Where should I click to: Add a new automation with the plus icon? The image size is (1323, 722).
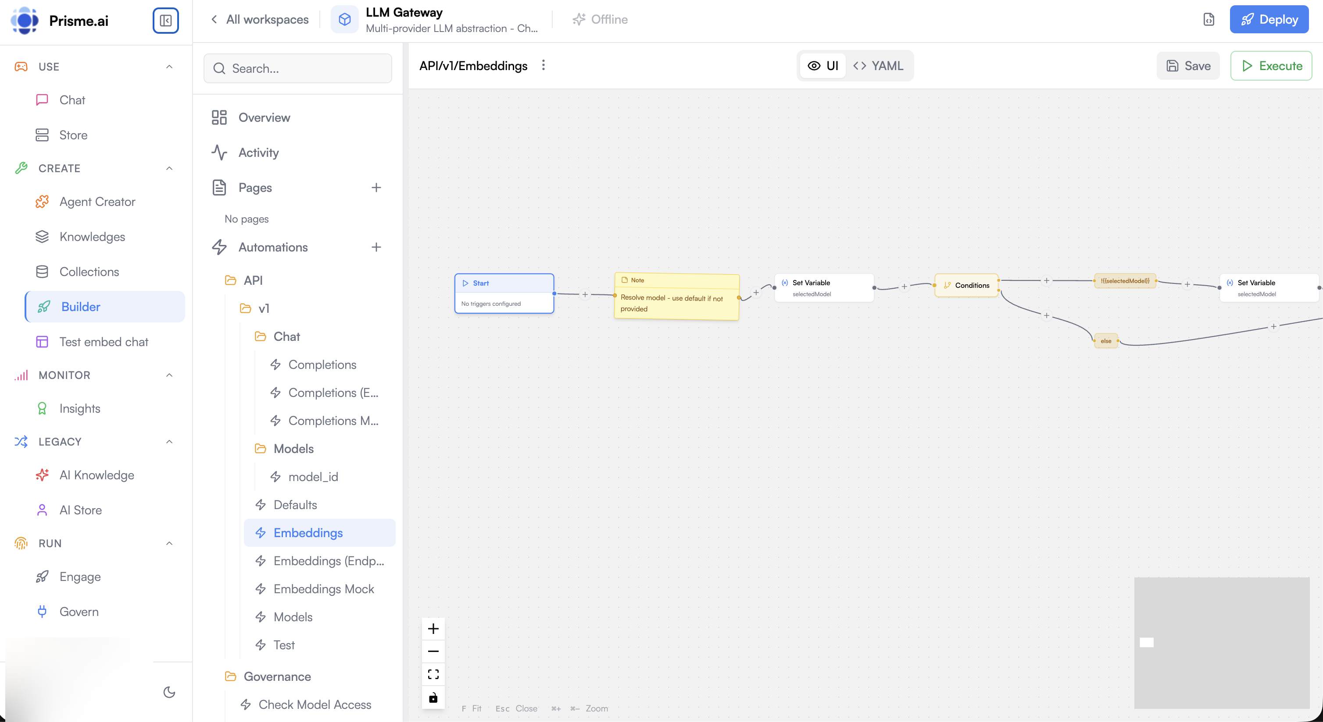click(376, 247)
